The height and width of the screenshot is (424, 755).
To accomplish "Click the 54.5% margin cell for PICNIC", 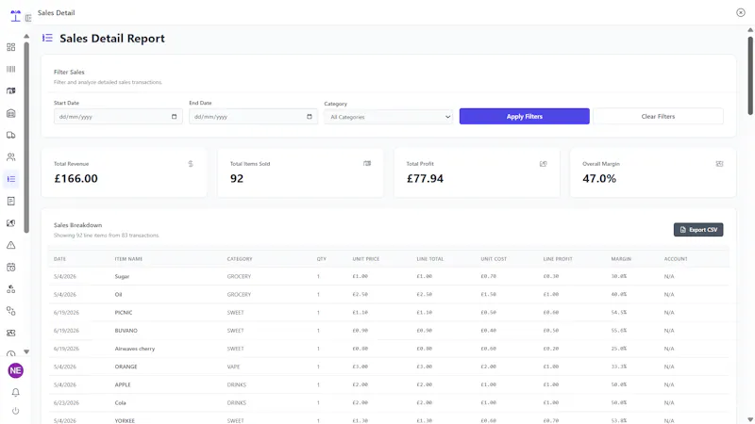I will pyautogui.click(x=619, y=313).
